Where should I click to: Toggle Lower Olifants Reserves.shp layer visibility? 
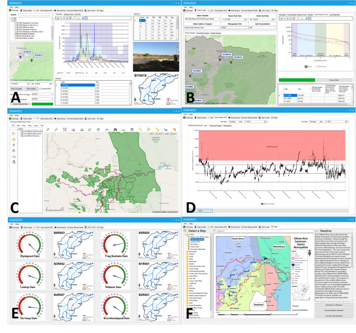click(22, 134)
